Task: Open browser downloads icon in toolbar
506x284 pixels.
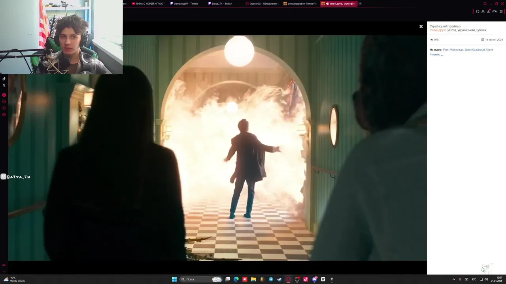Action: (x=488, y=11)
